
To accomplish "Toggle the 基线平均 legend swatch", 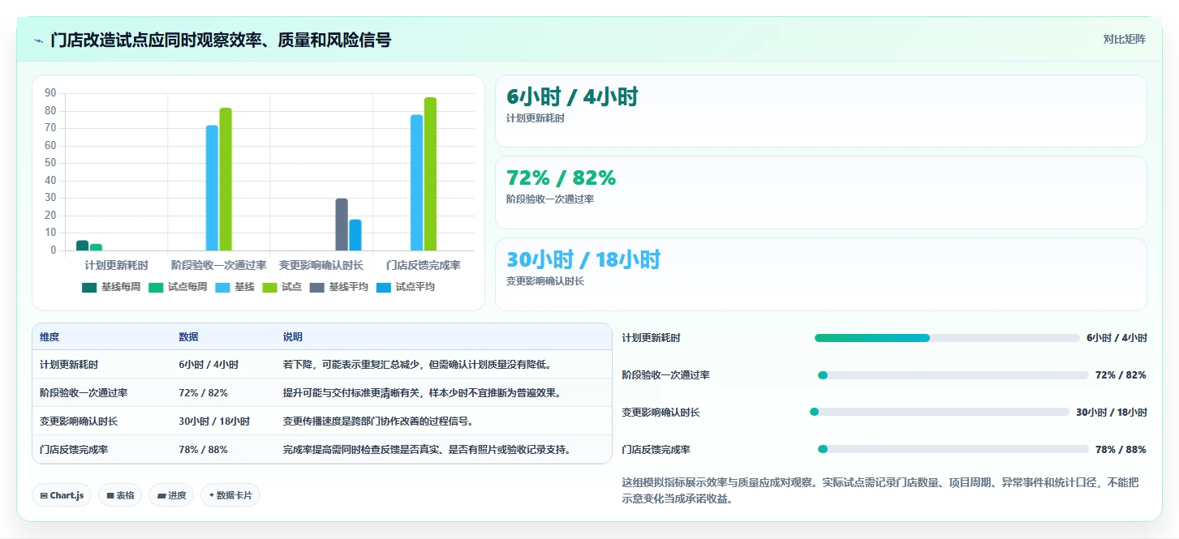I will click(x=316, y=287).
